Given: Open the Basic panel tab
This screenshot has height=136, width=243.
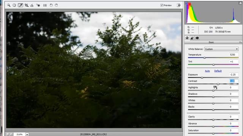Looking at the screenshot, I should tap(187, 38).
